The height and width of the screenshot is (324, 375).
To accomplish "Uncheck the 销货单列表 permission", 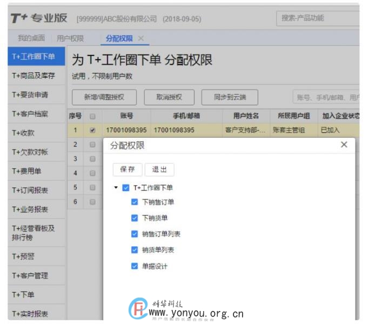I will 135,249.
